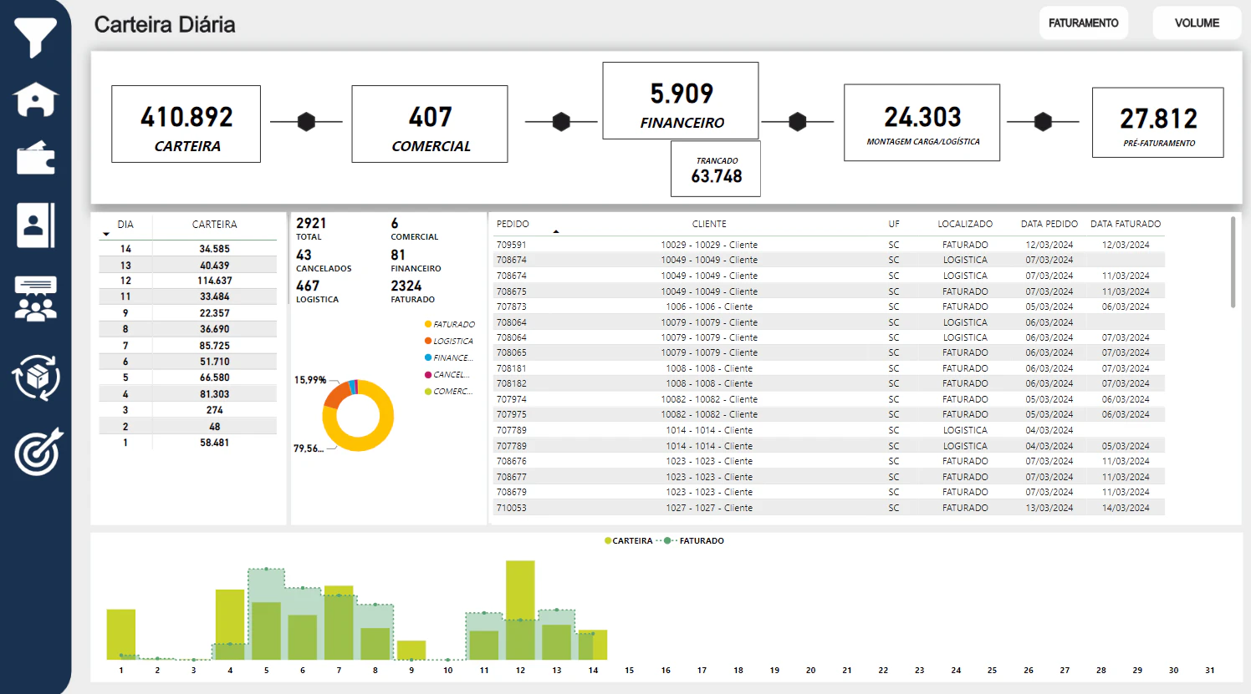The image size is (1251, 694).
Task: Sort by the UF column header
Action: click(894, 224)
